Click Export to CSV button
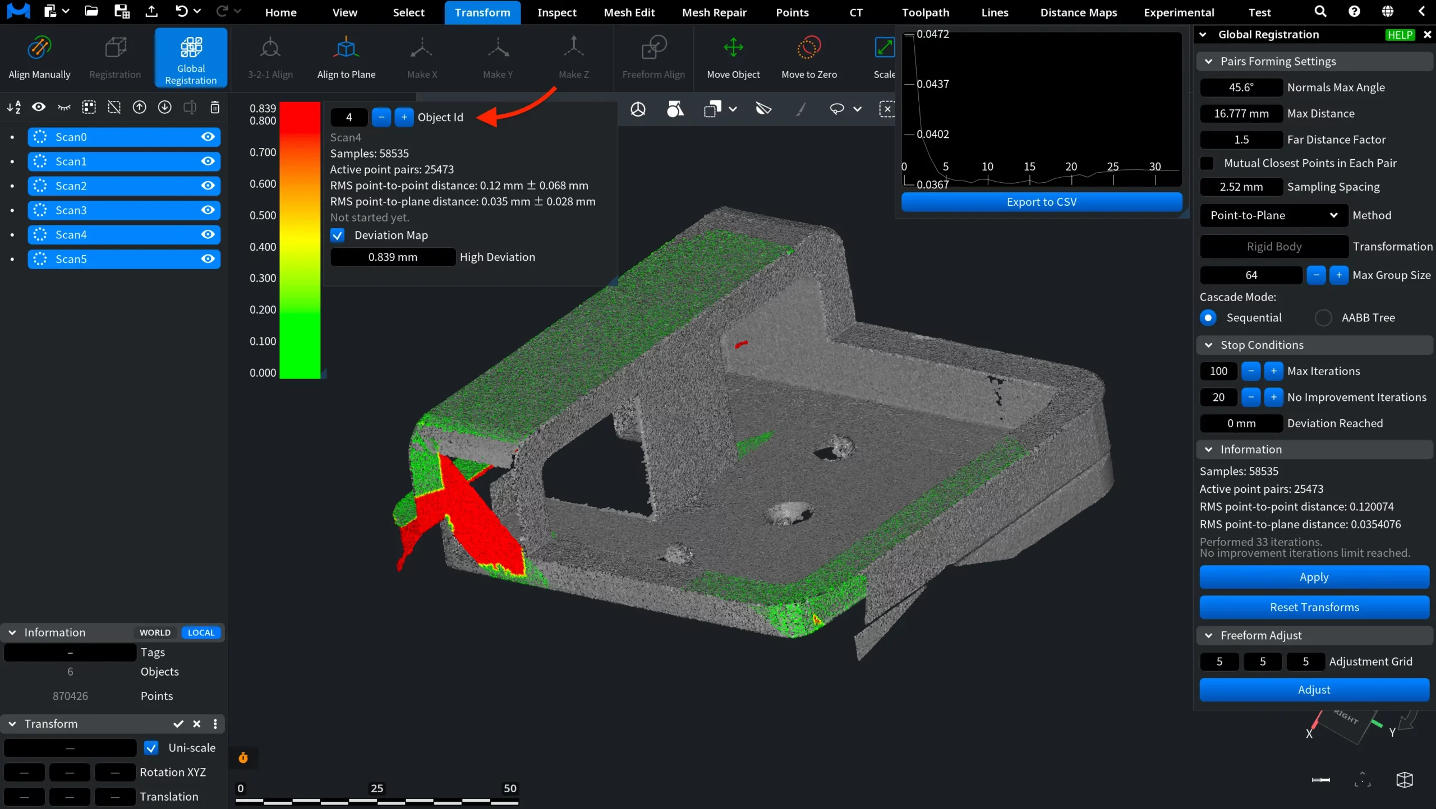Image resolution: width=1436 pixels, height=809 pixels. point(1042,202)
